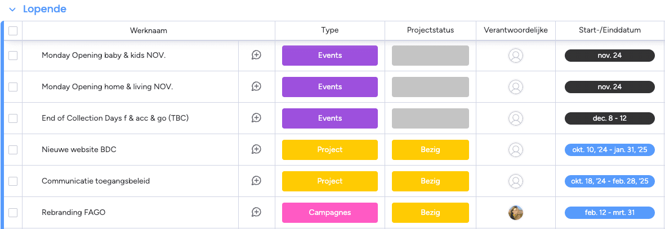Open conversation for Monday Opening baby & kids

pos(256,55)
